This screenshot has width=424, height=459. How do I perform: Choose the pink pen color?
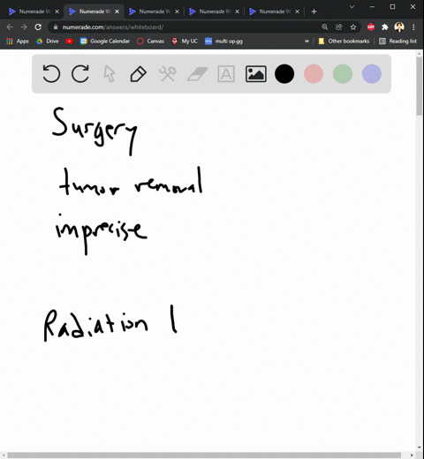pos(314,74)
